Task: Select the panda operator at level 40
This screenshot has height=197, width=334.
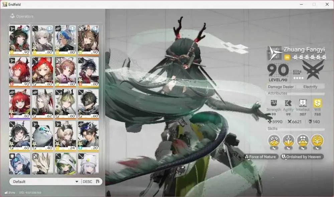Action: [42, 136]
